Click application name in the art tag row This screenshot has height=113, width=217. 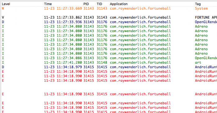(x=140, y=63)
